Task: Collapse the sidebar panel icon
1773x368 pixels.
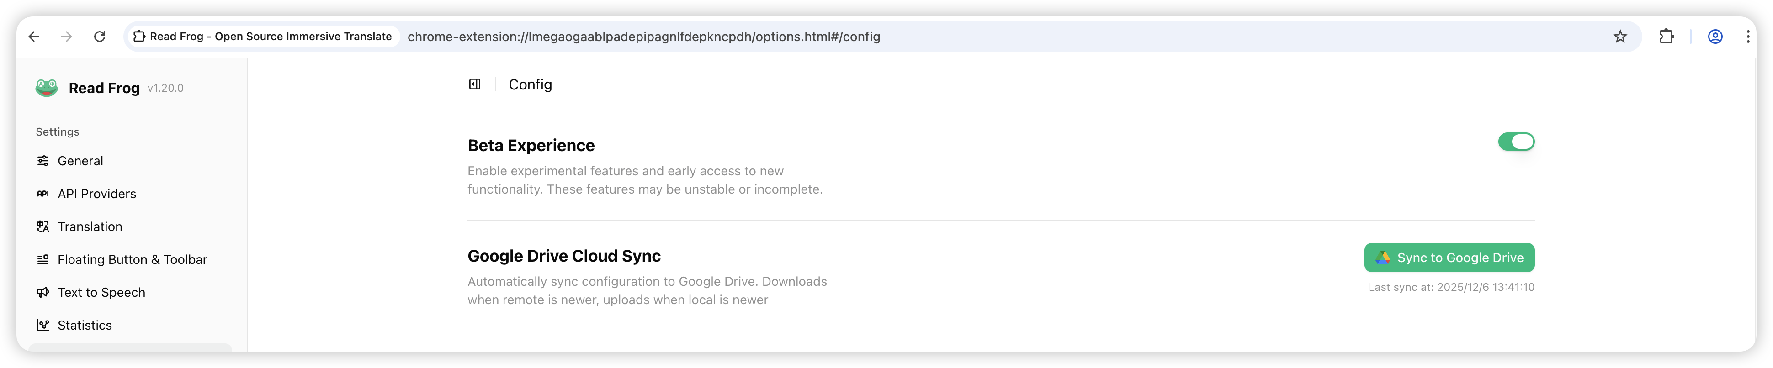Action: pos(474,84)
